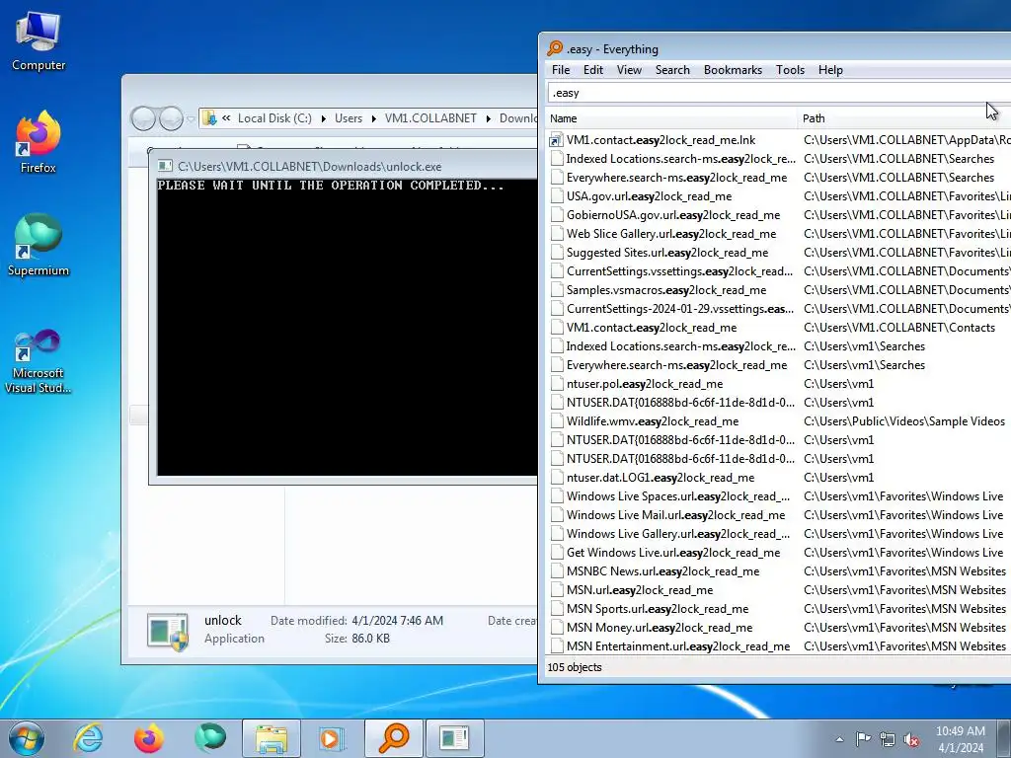Open the Search menu in Everything
Screen dimensions: 1011x758
point(672,70)
